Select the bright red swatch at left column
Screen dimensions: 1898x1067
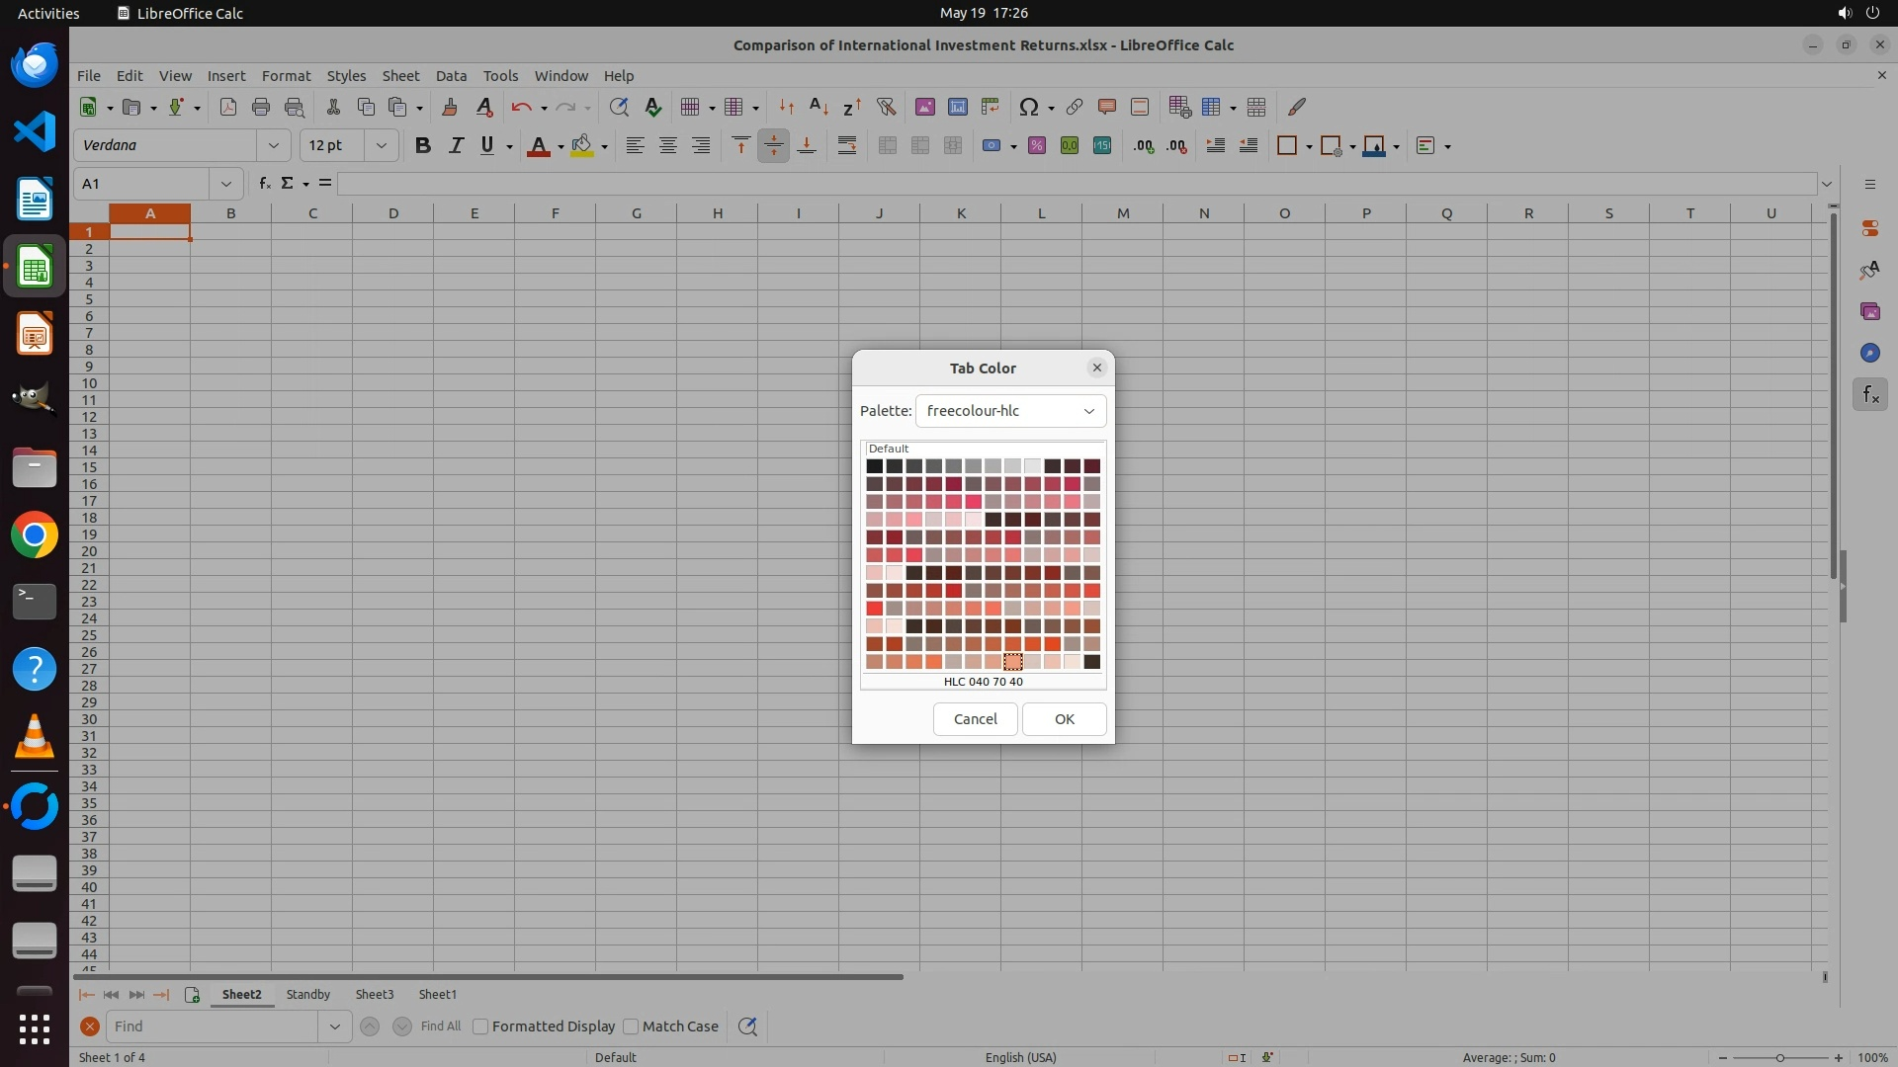coord(874,609)
